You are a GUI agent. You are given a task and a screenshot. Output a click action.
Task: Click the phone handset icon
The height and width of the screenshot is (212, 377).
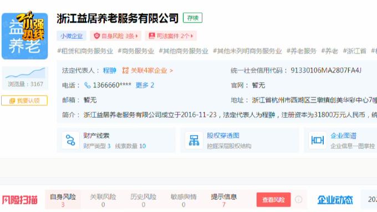coord(87,85)
